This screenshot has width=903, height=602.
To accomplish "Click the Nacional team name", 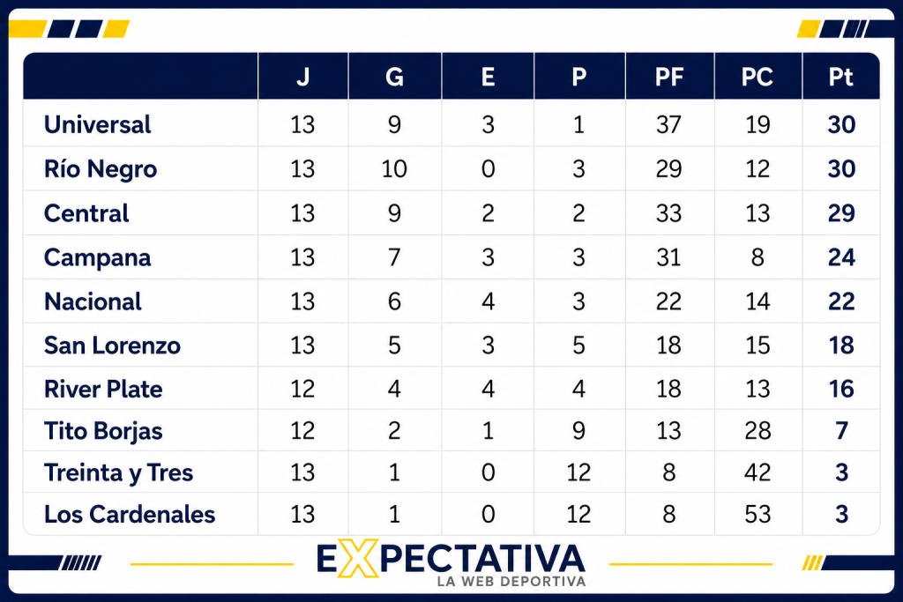I will 93,301.
